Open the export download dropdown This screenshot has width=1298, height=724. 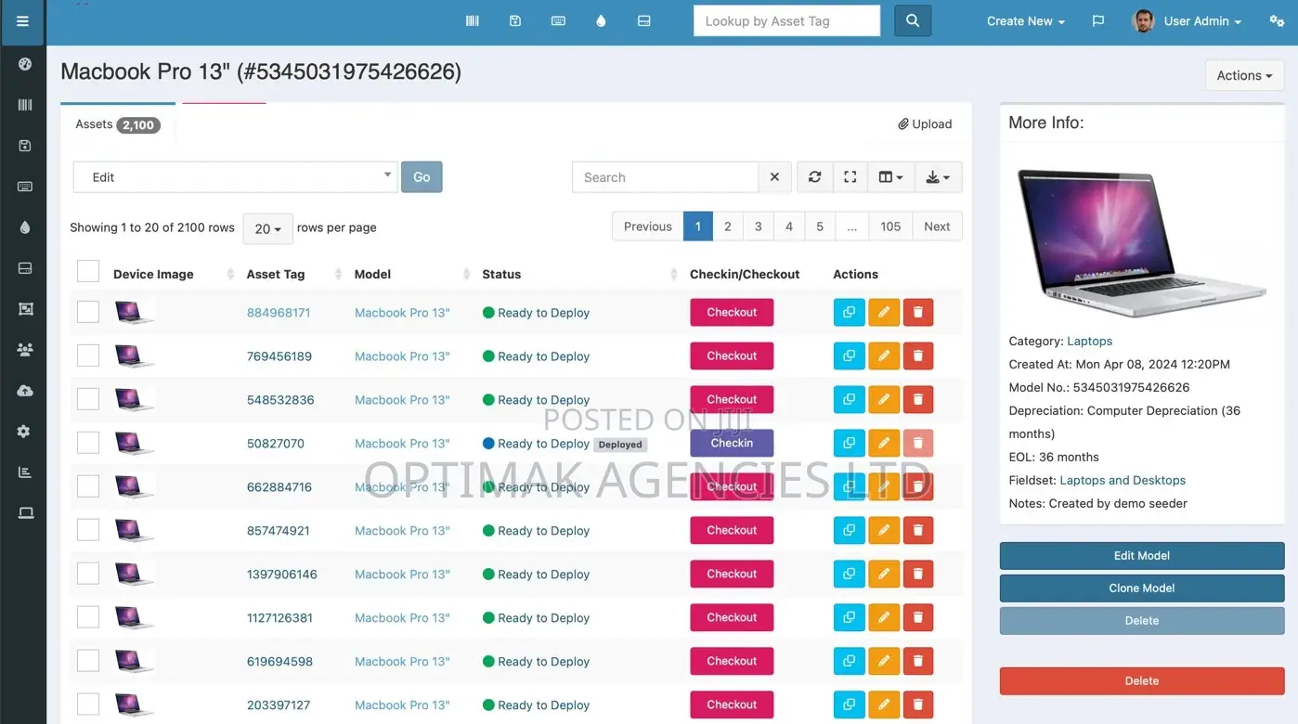click(x=938, y=177)
